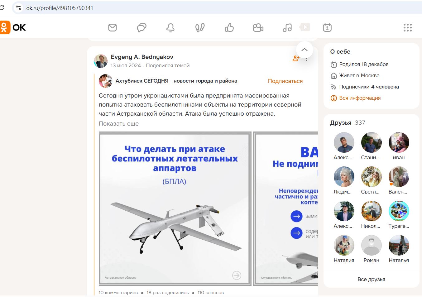
Task: Open the video clips play icon
Action: point(305,27)
